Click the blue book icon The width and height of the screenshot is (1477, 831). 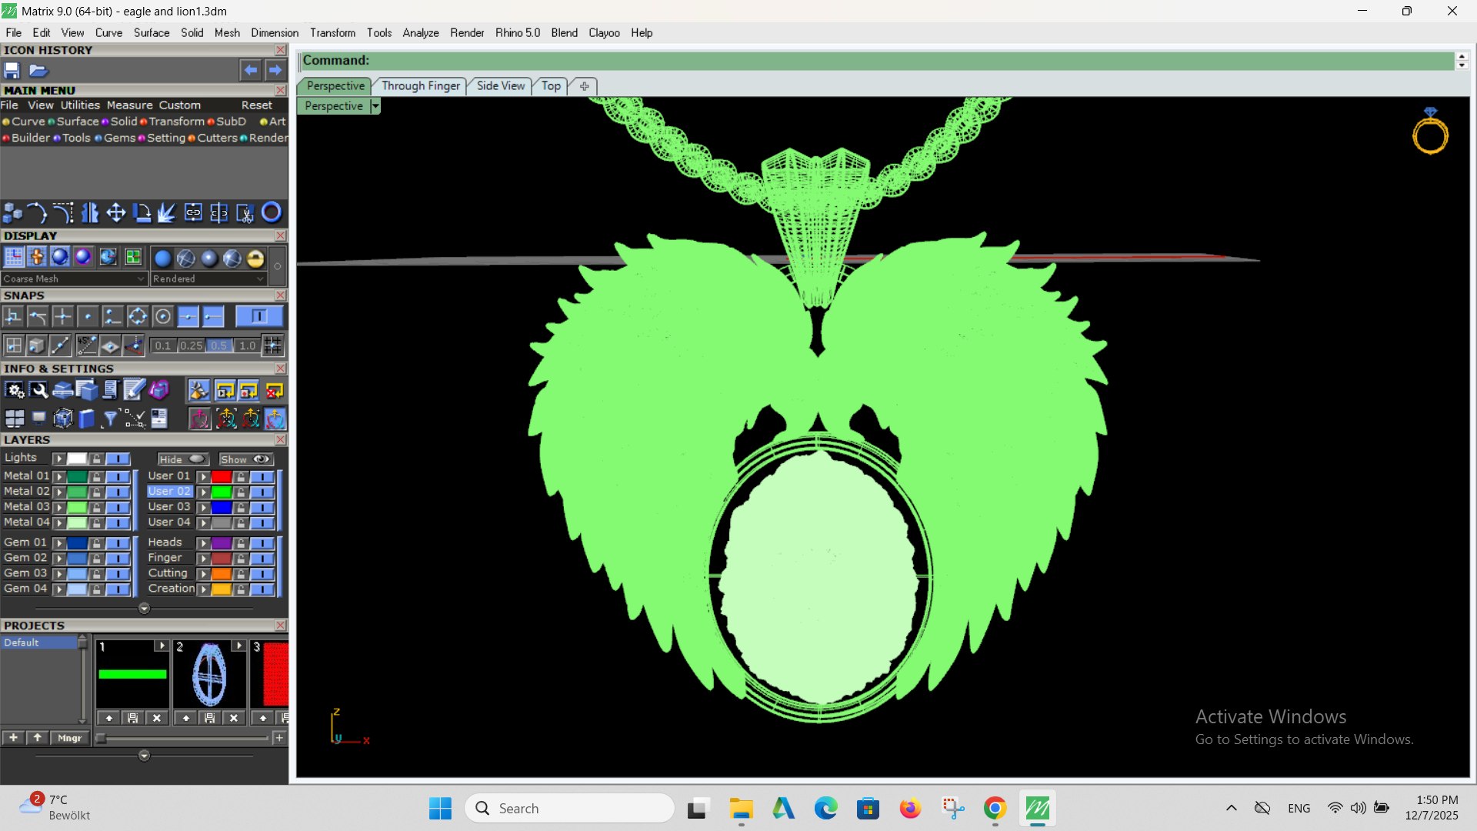tap(86, 419)
